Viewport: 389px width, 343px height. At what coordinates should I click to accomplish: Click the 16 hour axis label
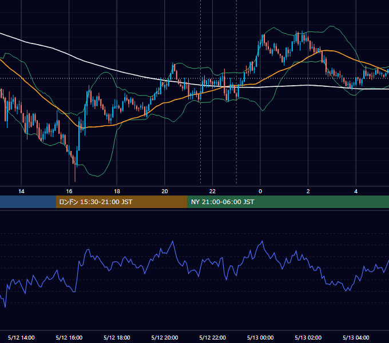pyautogui.click(x=69, y=192)
